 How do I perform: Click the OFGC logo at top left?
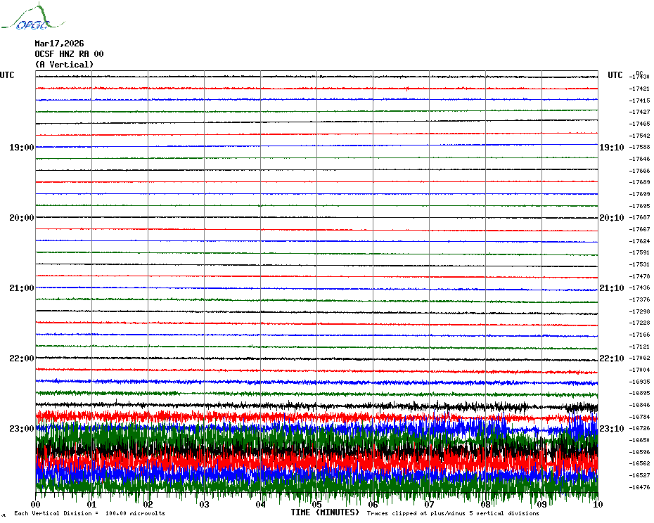(32, 17)
